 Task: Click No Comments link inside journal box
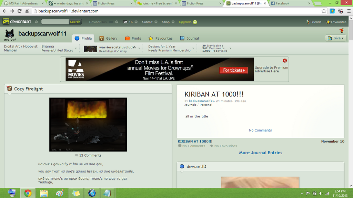tap(260, 130)
